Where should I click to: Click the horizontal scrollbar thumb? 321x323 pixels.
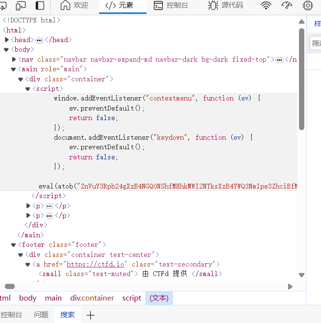(x=10, y=286)
